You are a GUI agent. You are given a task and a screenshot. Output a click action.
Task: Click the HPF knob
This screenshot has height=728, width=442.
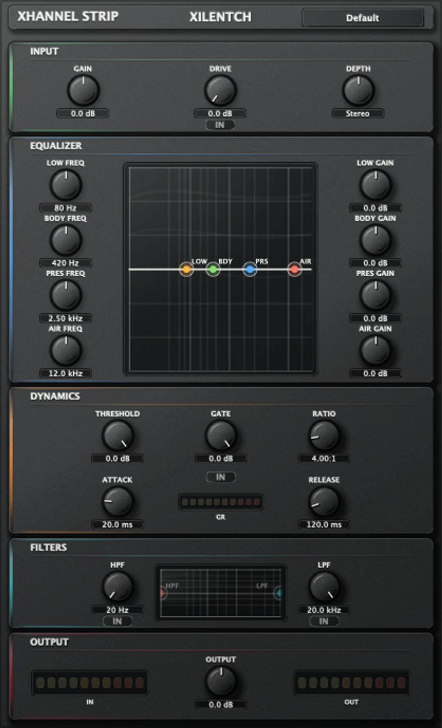pyautogui.click(x=117, y=587)
